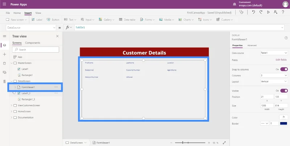
Task: Open the File menu
Action: [x=8, y=13]
